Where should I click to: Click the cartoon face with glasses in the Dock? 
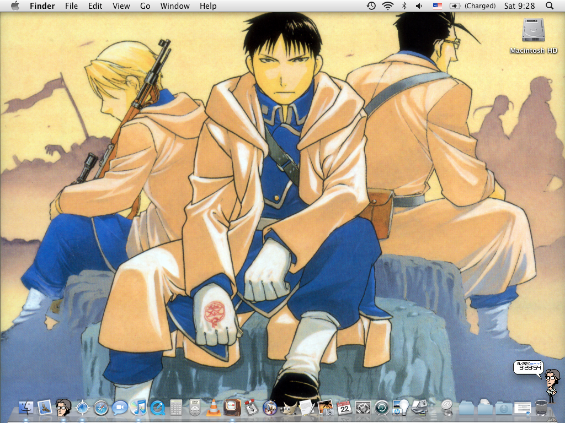63,408
